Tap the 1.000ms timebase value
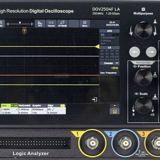The width and height of the screenshot is (160, 160). coord(24,109)
